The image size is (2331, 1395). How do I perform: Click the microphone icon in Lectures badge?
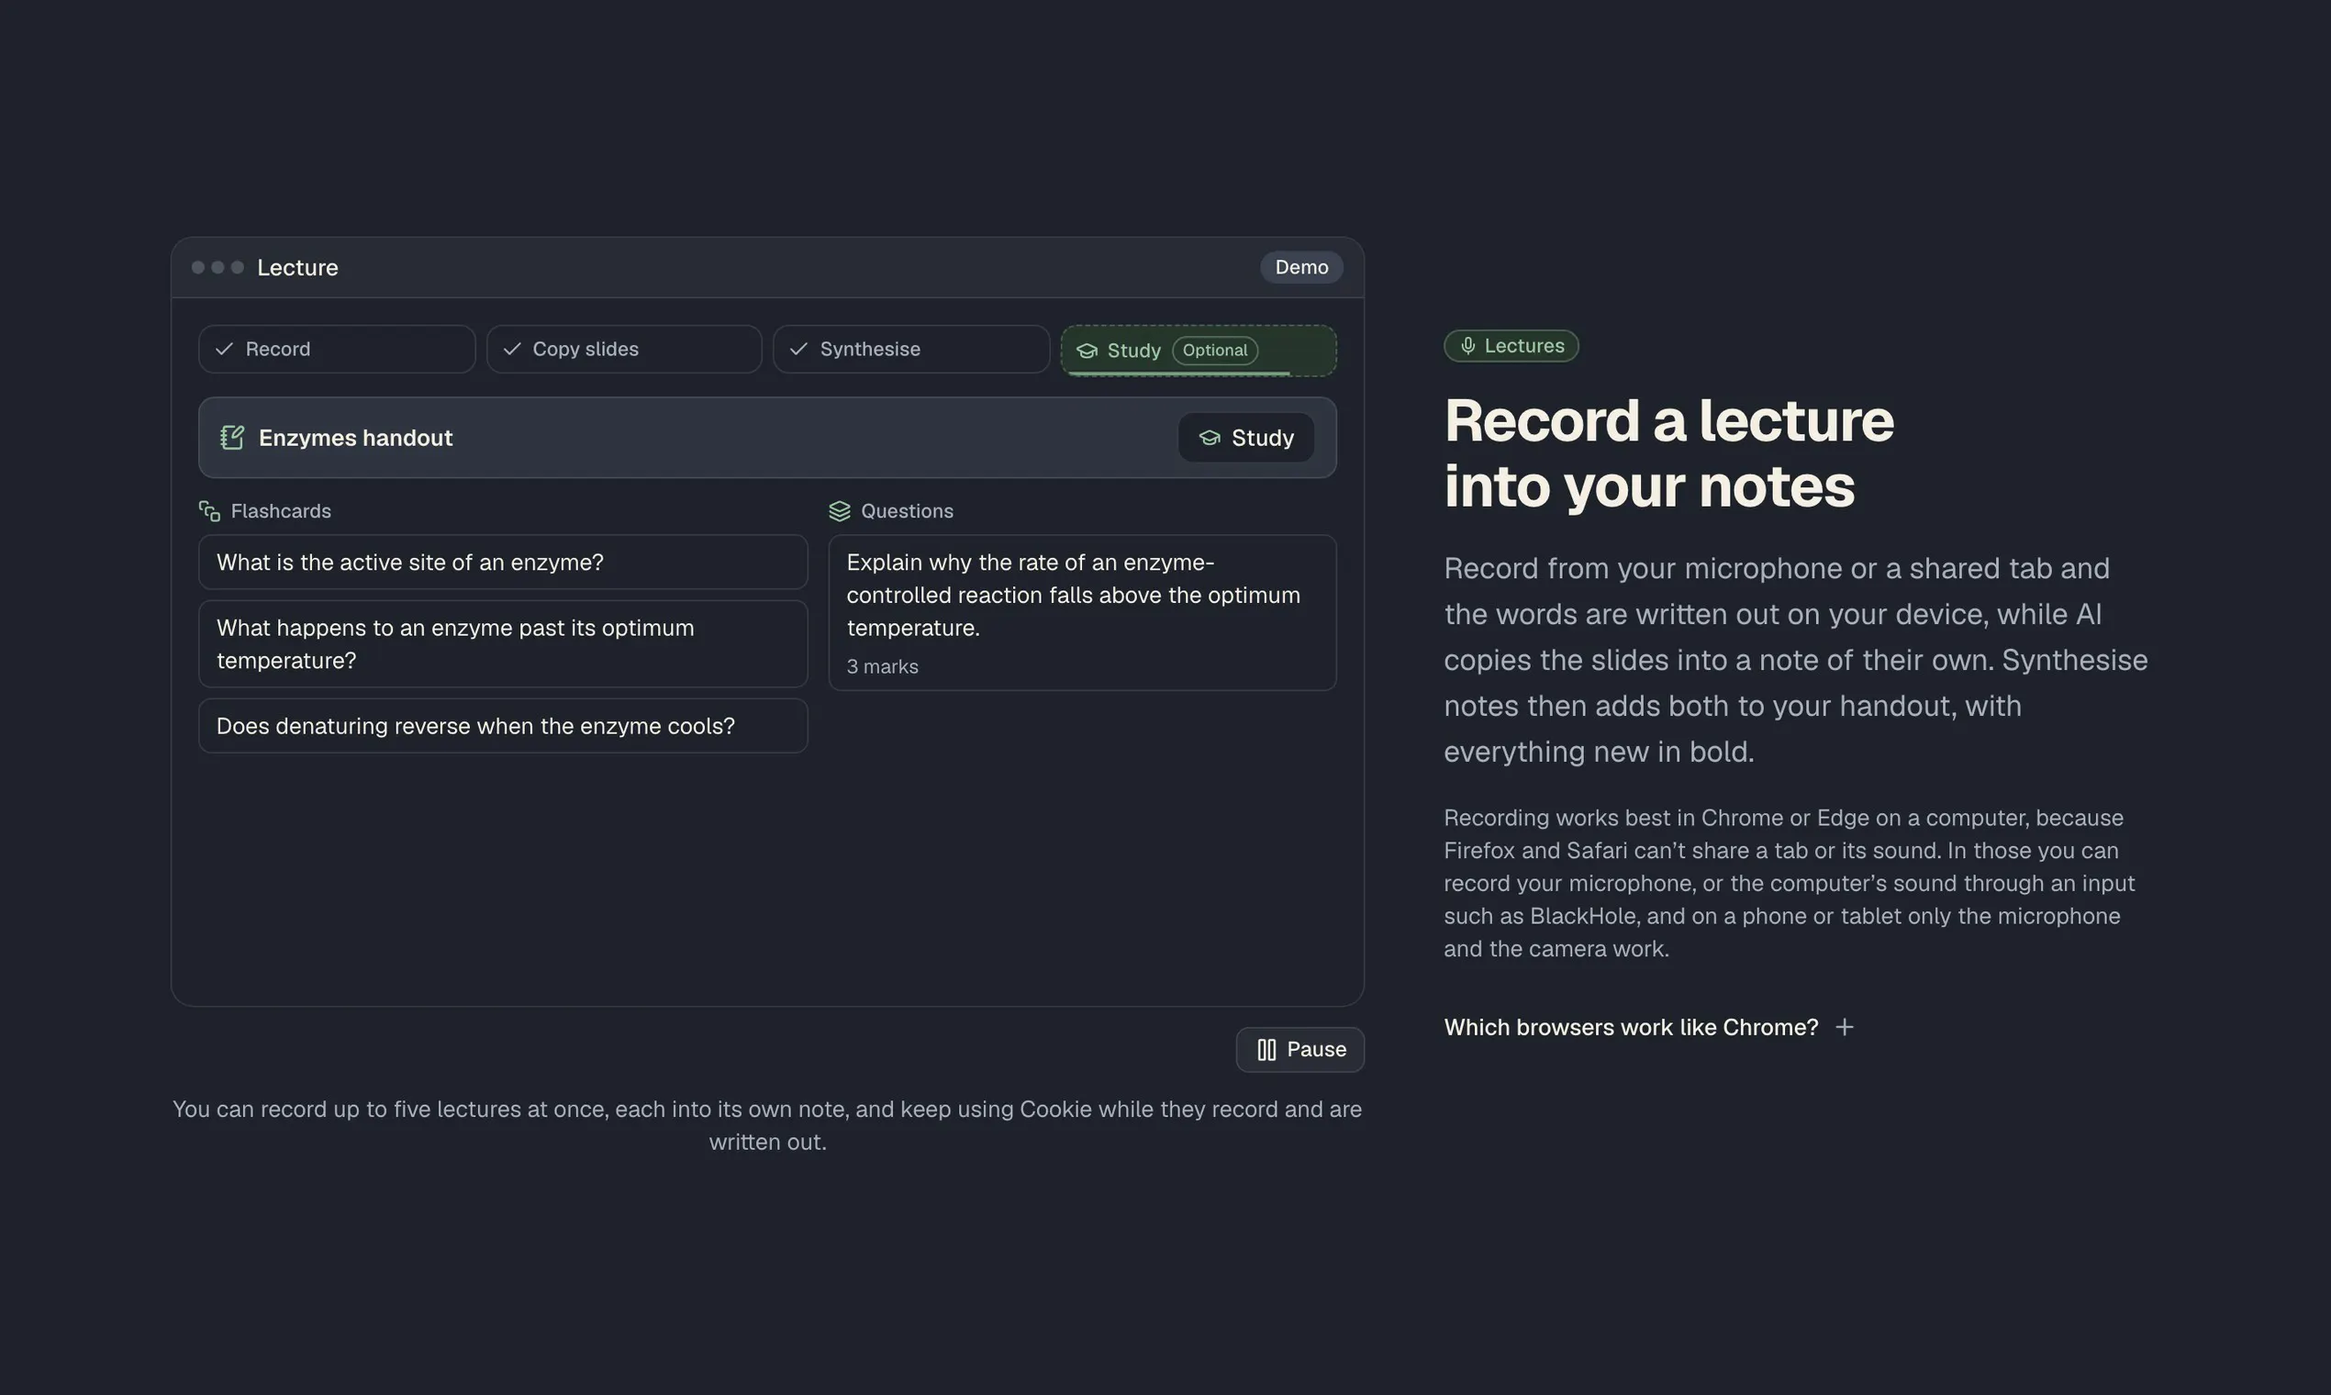click(x=1467, y=346)
